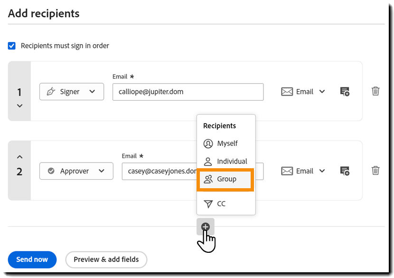The image size is (394, 278).
Task: Uncheck Recipients must sign in order
Action: (12, 46)
